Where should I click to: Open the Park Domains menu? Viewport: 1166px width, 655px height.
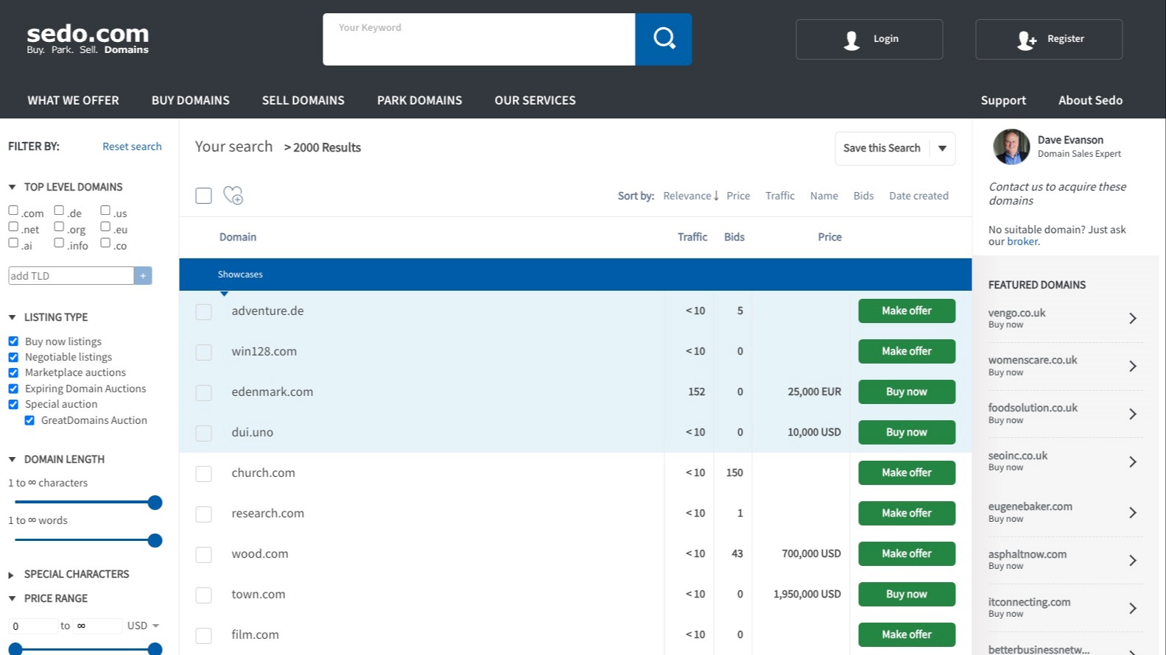420,100
